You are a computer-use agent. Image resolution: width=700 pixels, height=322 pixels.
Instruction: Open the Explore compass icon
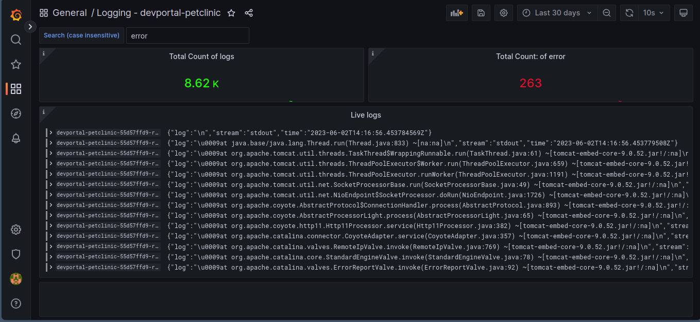[x=16, y=113]
